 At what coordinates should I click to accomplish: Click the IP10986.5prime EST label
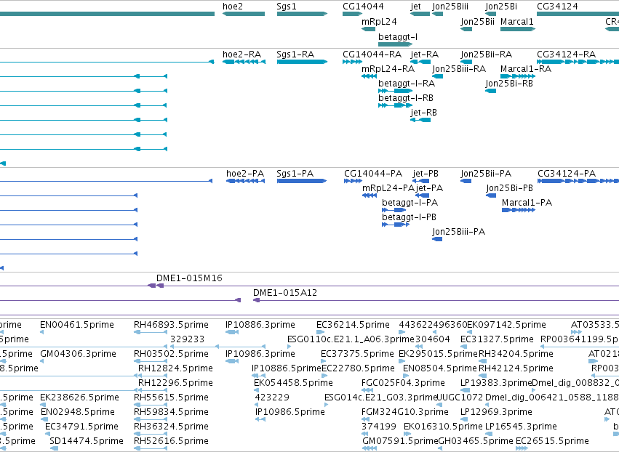coord(289,412)
